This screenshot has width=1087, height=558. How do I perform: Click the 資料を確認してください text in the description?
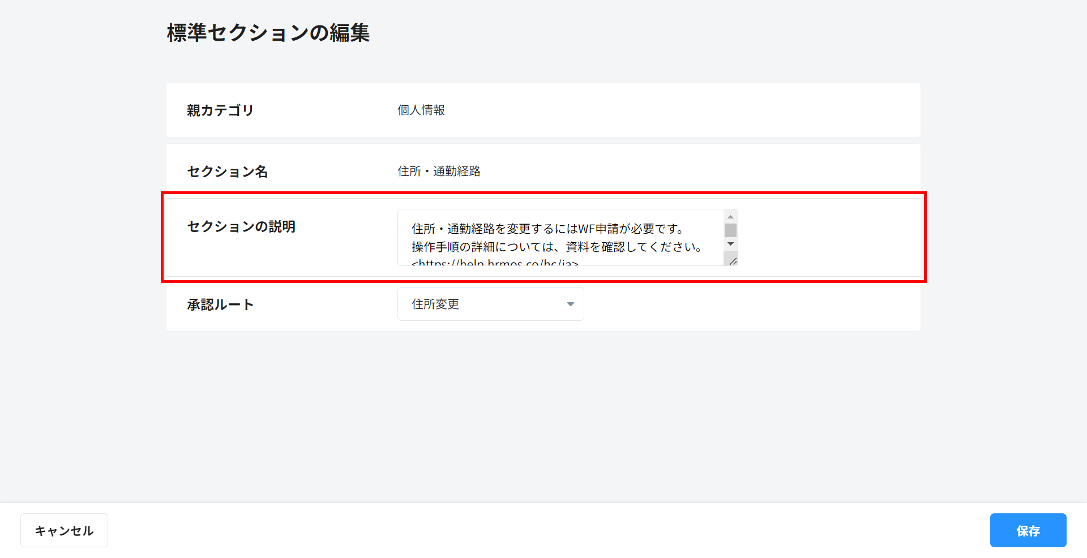633,247
